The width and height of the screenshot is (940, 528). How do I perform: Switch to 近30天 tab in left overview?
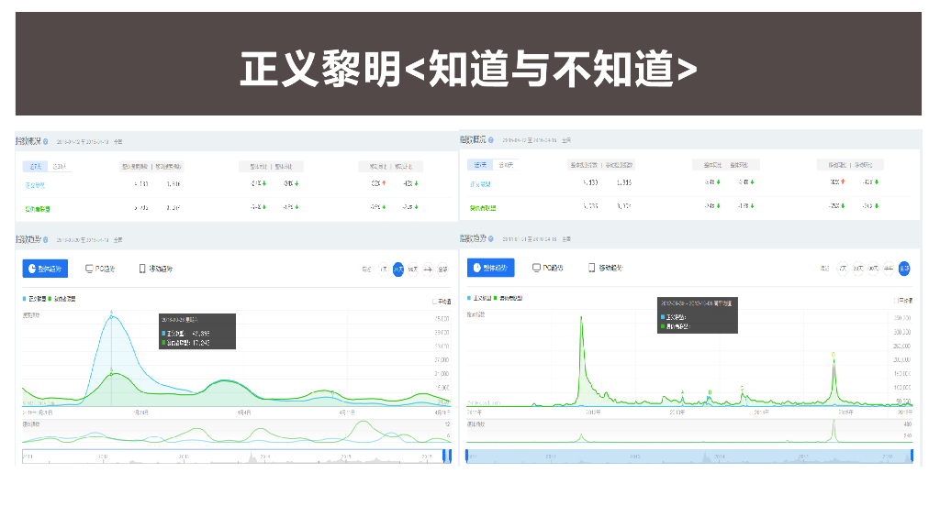point(60,167)
